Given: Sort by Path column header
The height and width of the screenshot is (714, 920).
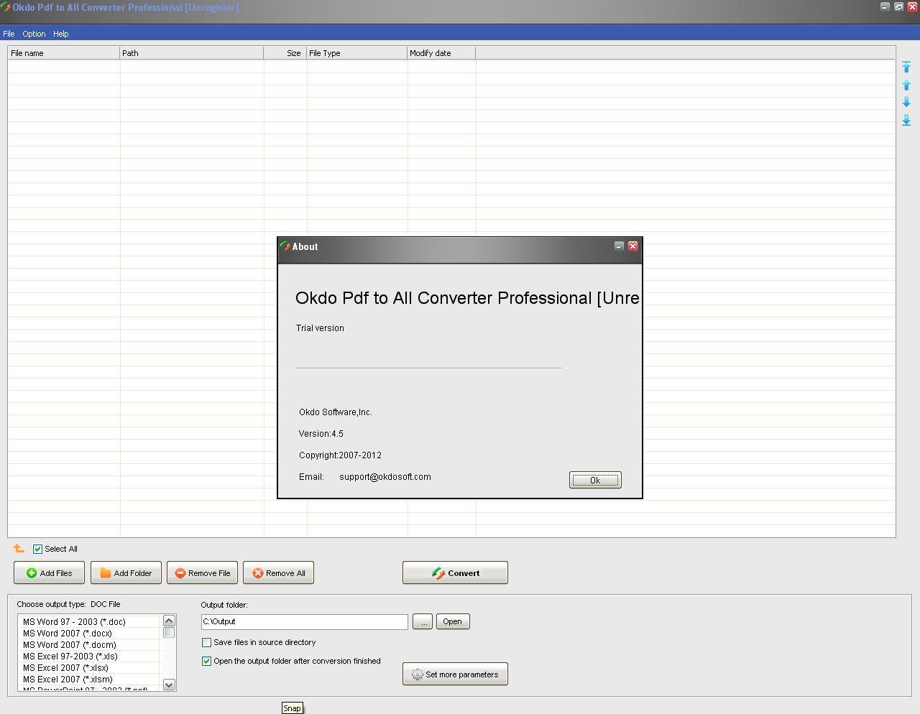Looking at the screenshot, I should (x=192, y=53).
